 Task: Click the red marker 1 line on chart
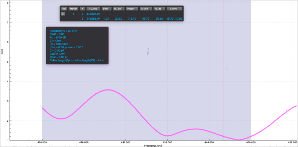223,89
